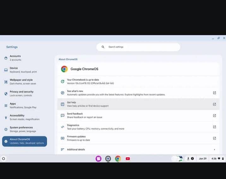
Task: Click the update status refresh icon
Action: [62, 81]
